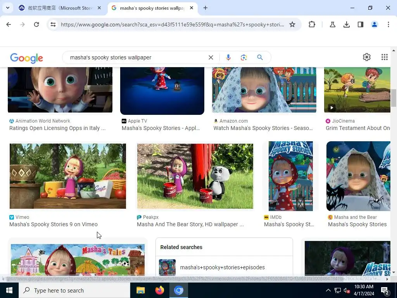Click the Chrome icon in the taskbar
The height and width of the screenshot is (298, 397).
pos(178,290)
